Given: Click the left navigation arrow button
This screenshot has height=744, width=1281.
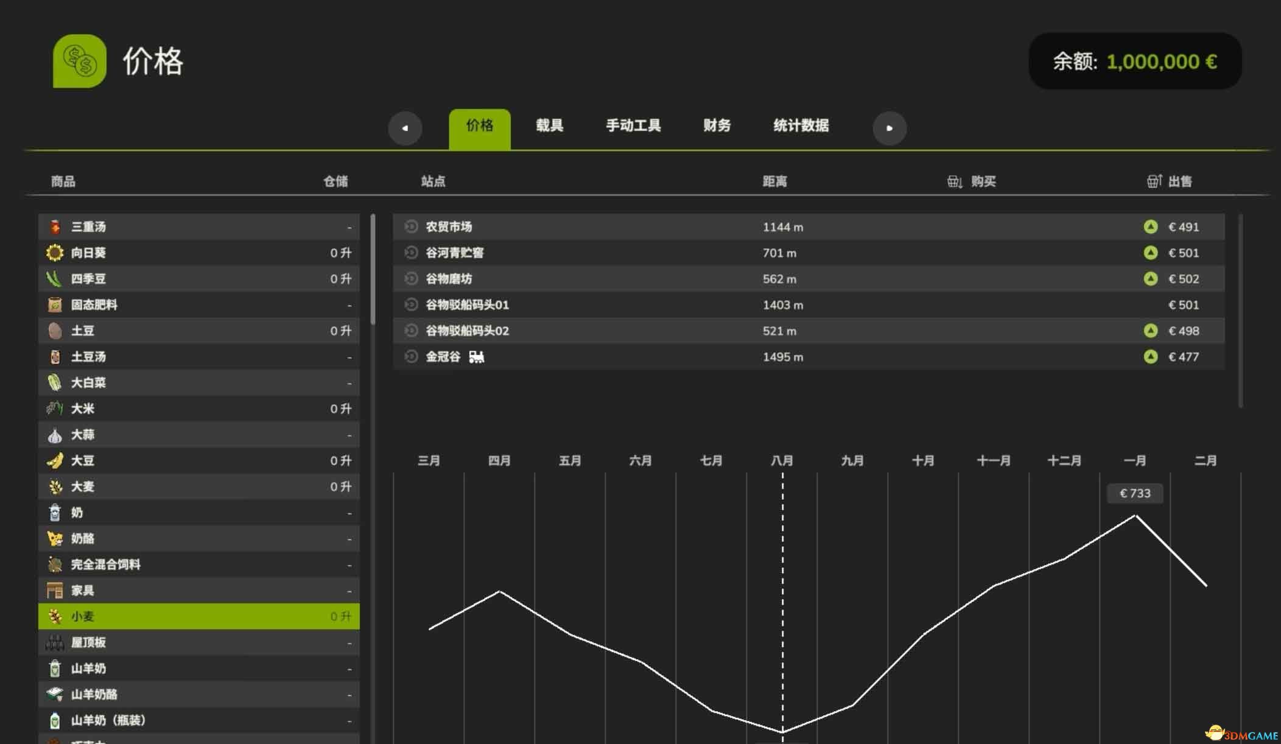Looking at the screenshot, I should (x=404, y=127).
